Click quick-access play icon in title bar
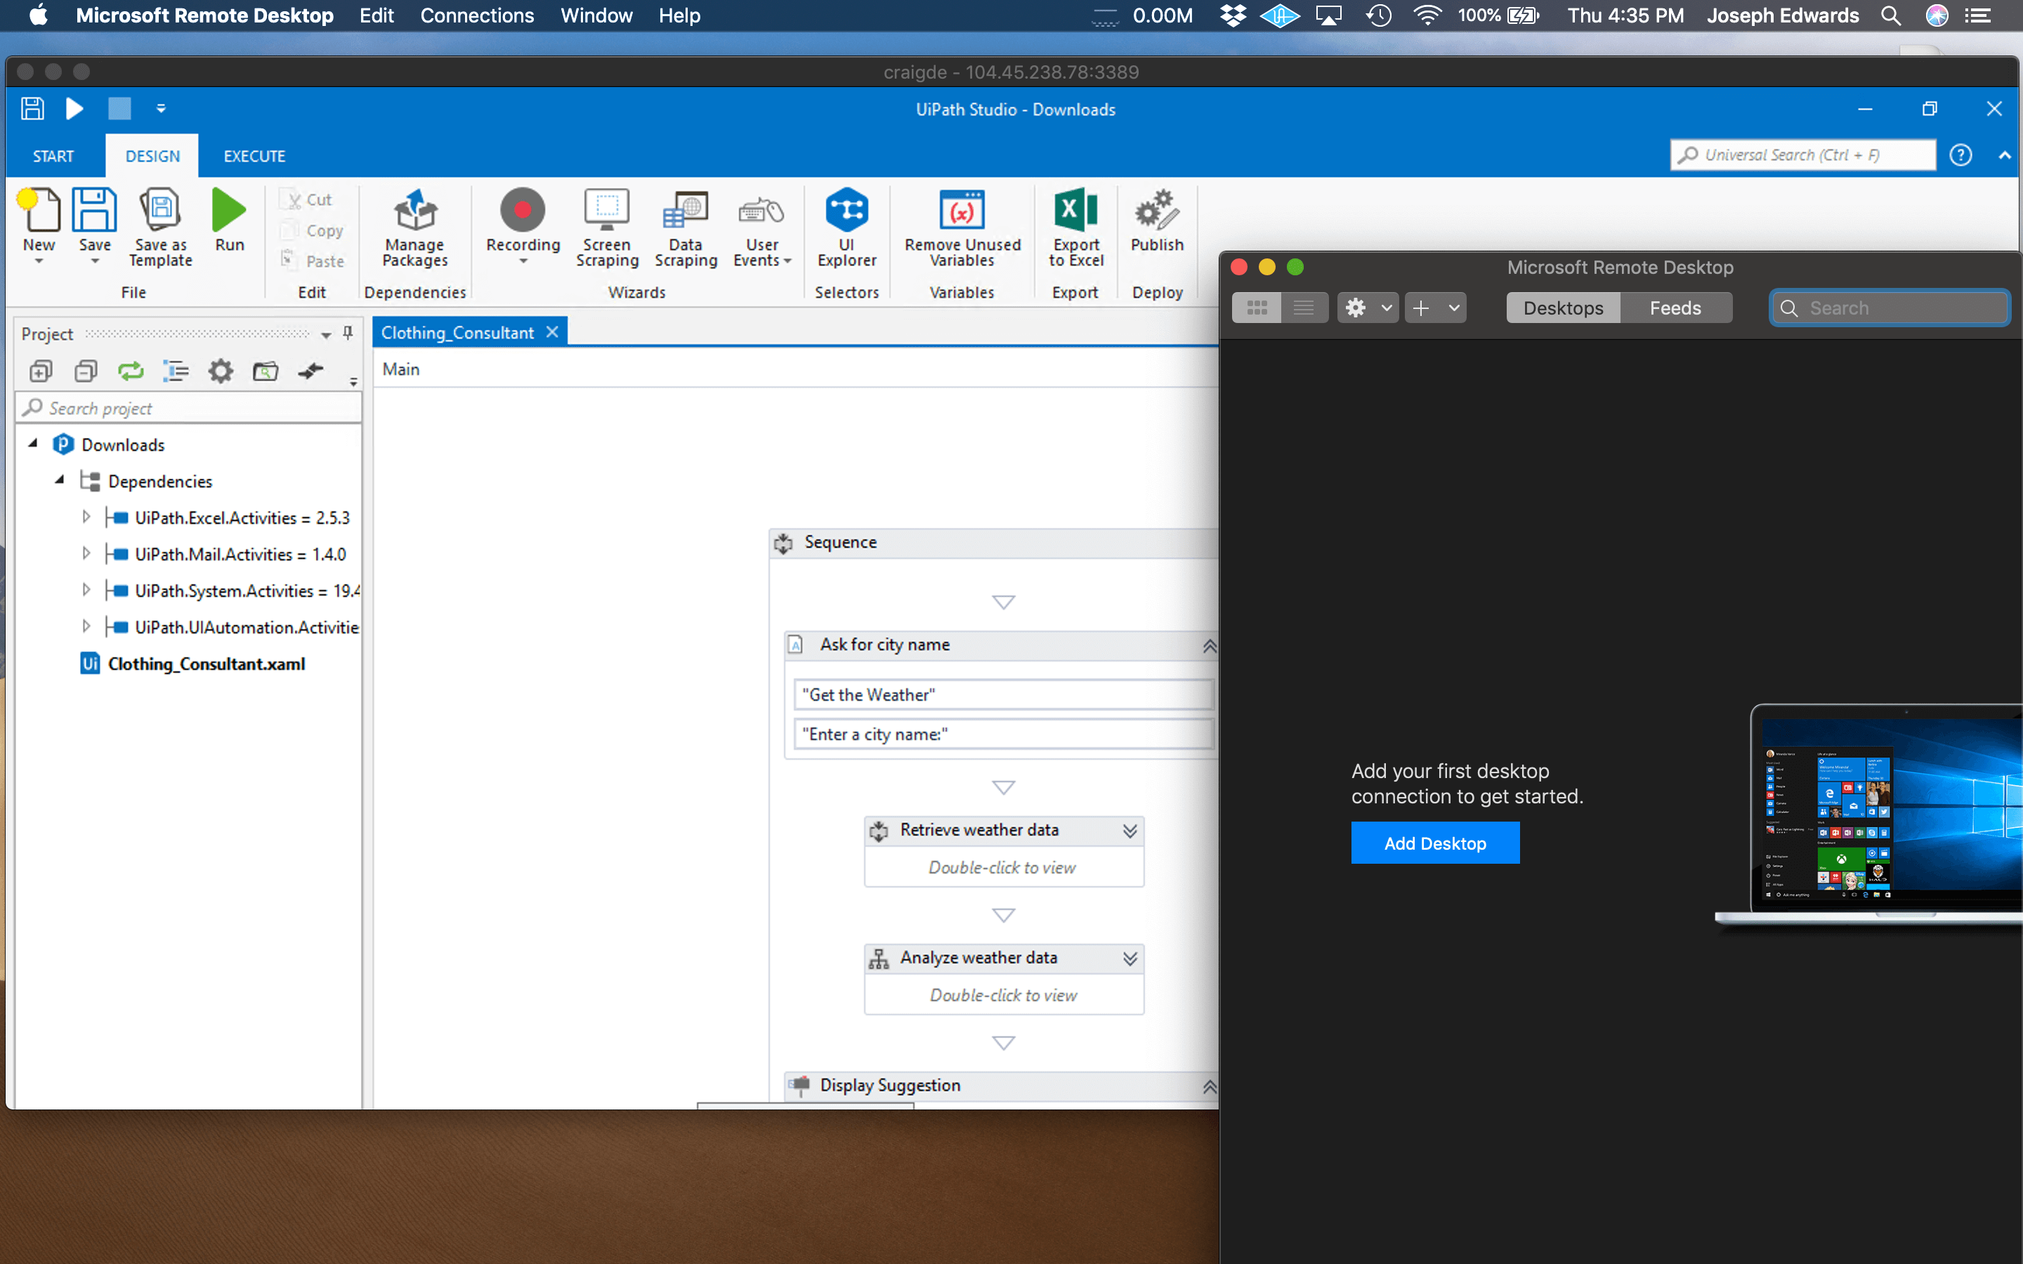Image resolution: width=2023 pixels, height=1264 pixels. click(74, 109)
